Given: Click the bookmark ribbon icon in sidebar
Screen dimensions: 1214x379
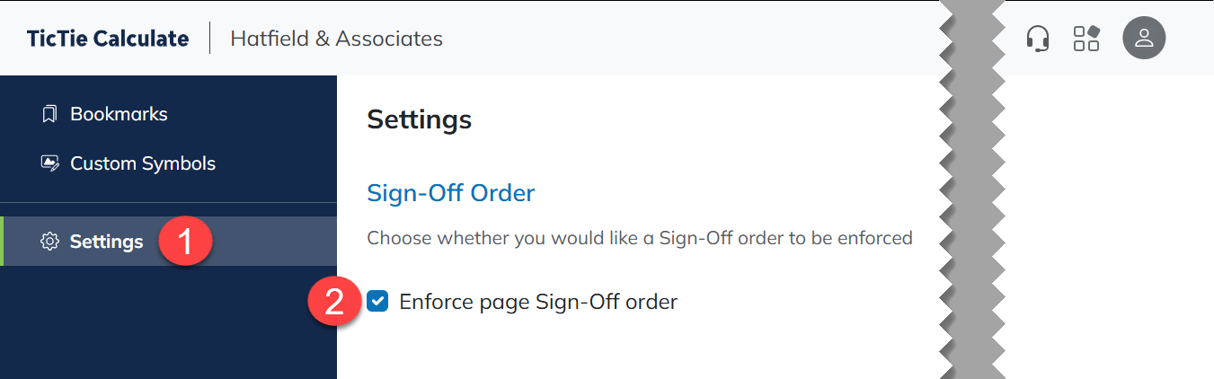Looking at the screenshot, I should coord(49,114).
